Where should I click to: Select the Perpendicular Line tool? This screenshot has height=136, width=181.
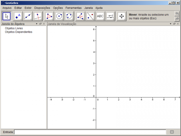click(38, 16)
